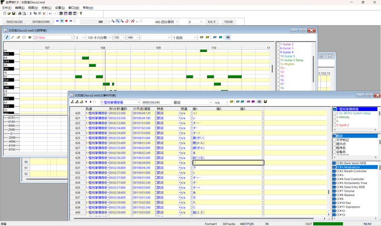Image resolution: width=381 pixels, height=226 pixels.
Task: Click the Bb4 piano key in piano roll
Action: point(8,54)
